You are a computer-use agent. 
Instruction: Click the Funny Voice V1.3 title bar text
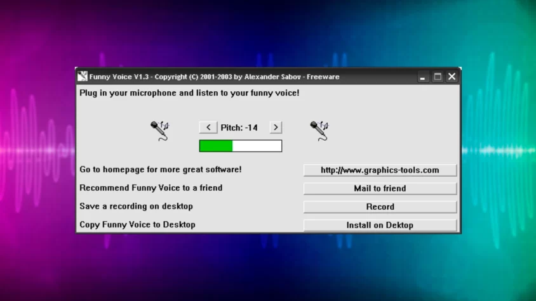pos(214,77)
